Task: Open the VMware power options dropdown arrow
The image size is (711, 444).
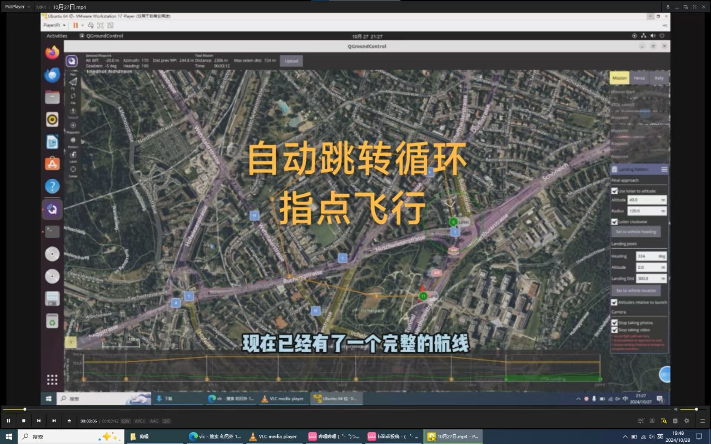Action: (x=83, y=25)
